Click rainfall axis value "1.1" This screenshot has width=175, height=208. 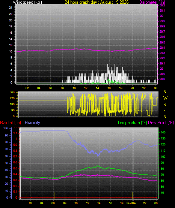coord(15,133)
